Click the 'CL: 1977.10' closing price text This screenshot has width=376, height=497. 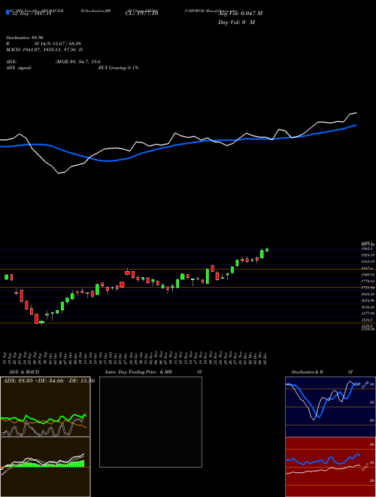click(x=141, y=13)
